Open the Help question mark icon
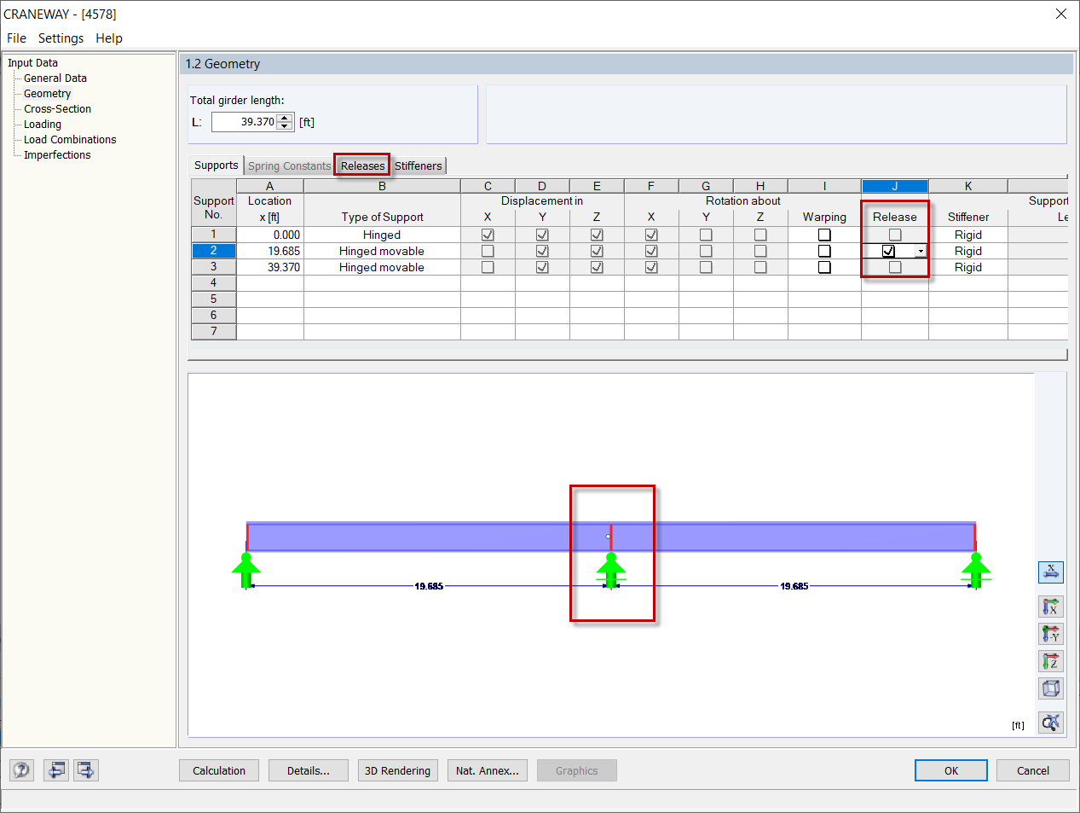Screen dimensions: 1080x813 (x=21, y=769)
